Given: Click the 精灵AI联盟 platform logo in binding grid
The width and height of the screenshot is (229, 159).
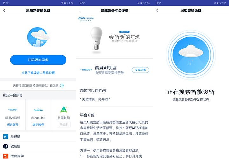Looking at the screenshot, I should pos(13,109).
